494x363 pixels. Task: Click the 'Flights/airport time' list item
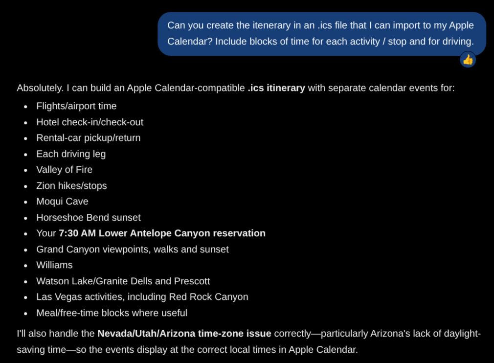pos(76,106)
